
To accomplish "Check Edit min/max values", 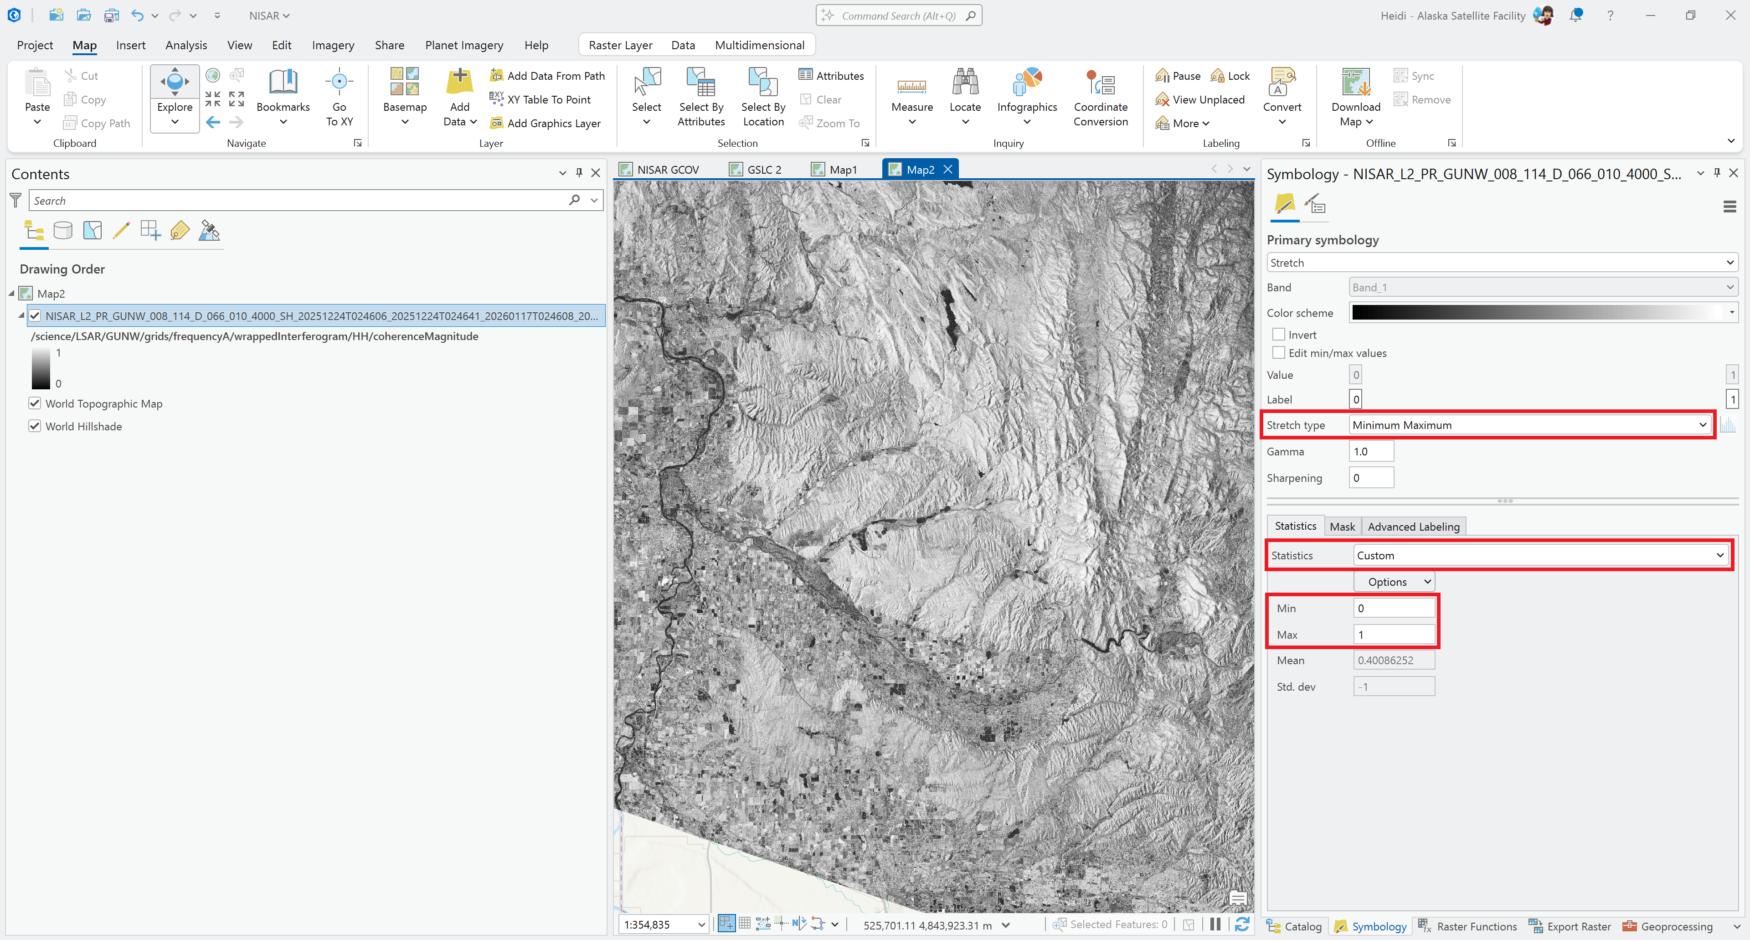I will [x=1278, y=353].
